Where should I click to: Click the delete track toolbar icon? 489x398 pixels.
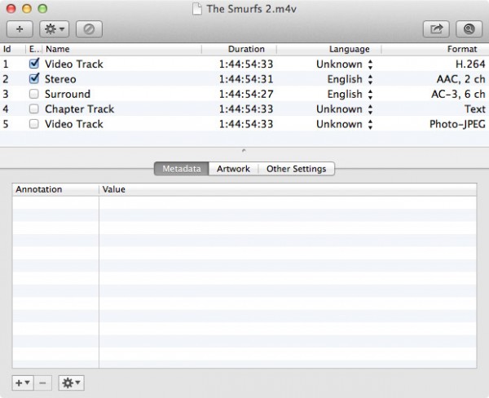(x=89, y=29)
